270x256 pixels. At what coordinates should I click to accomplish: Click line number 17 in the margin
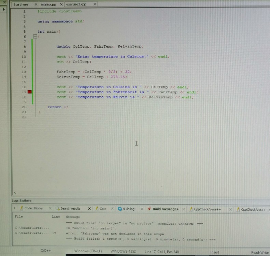point(24,92)
